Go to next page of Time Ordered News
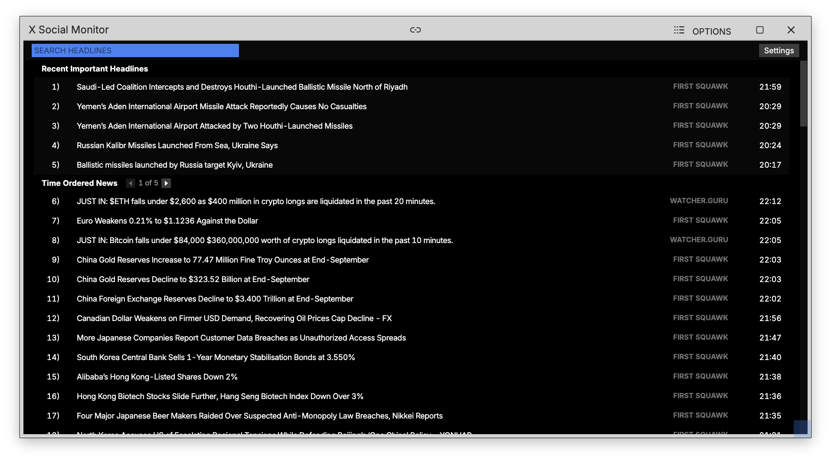This screenshot has width=831, height=461. (x=166, y=183)
